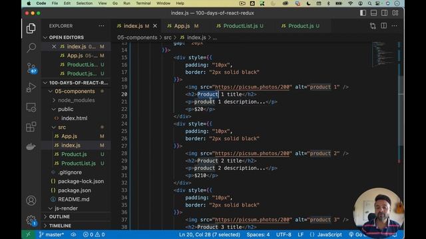Open package.json in the file tree
Image resolution: width=426 pixels, height=239 pixels.
[x=75, y=191]
